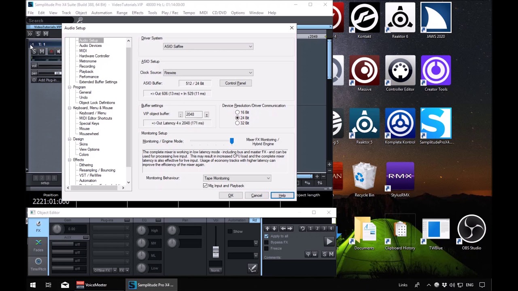The image size is (518, 291).
Task: Toggle automation Show checkbox
Action: click(230, 232)
